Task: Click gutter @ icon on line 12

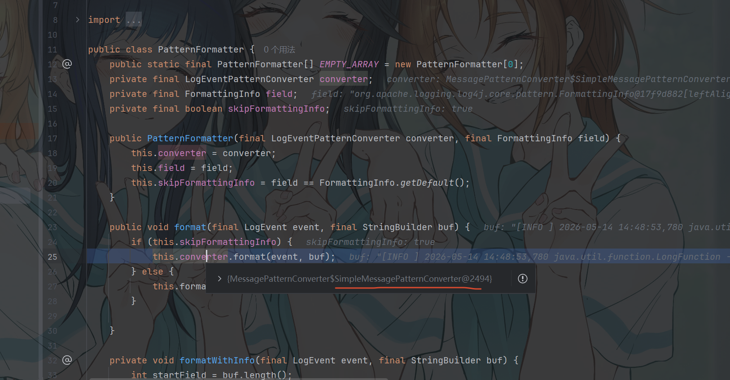Action: pyautogui.click(x=67, y=64)
